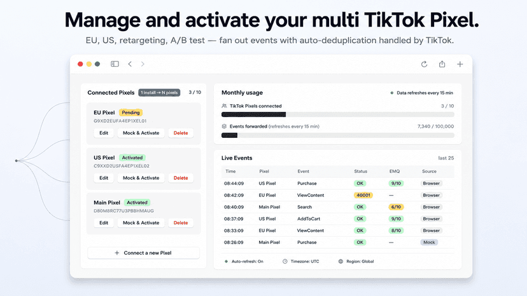Click the Pixel column header
The image size is (527, 296).
point(264,171)
